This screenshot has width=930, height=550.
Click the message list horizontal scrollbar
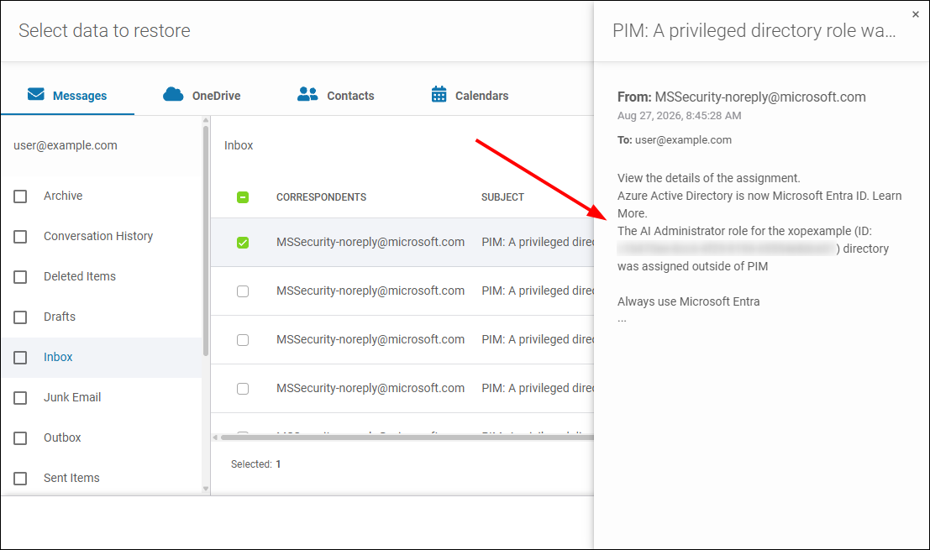tap(407, 437)
